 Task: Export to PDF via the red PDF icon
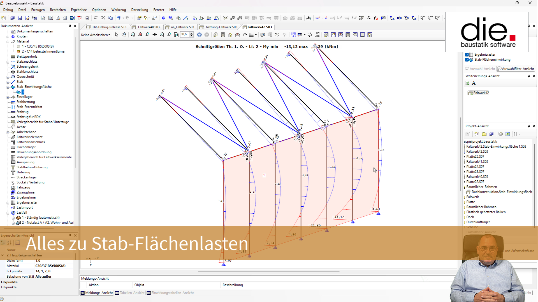click(x=80, y=18)
